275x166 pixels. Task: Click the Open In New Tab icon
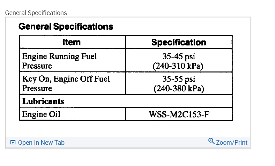(13, 142)
